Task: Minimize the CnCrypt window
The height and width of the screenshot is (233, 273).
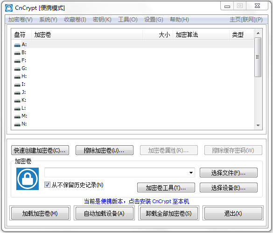Action: click(x=227, y=6)
